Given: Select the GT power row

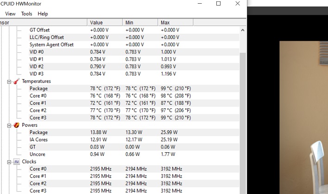Looking at the screenshot, I should point(134,147).
